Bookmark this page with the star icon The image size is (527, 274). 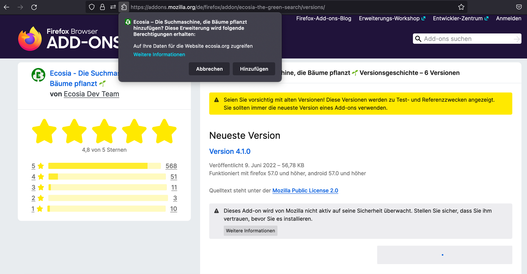(461, 7)
